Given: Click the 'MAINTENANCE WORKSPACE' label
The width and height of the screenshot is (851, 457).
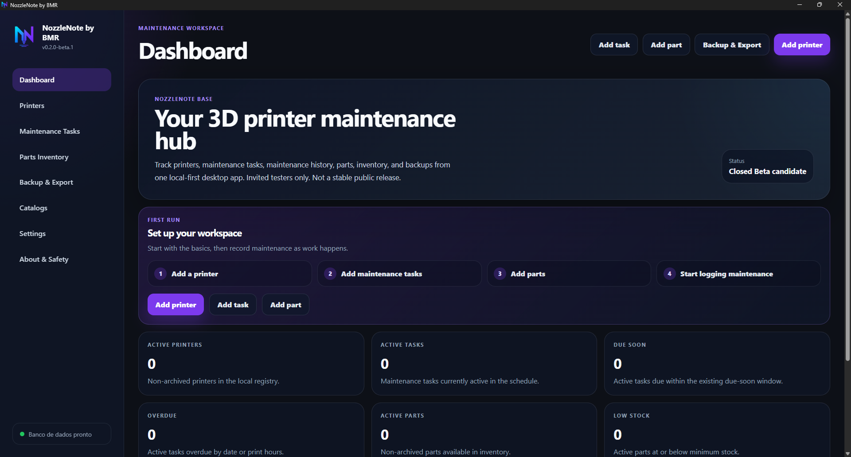Looking at the screenshot, I should tap(181, 28).
